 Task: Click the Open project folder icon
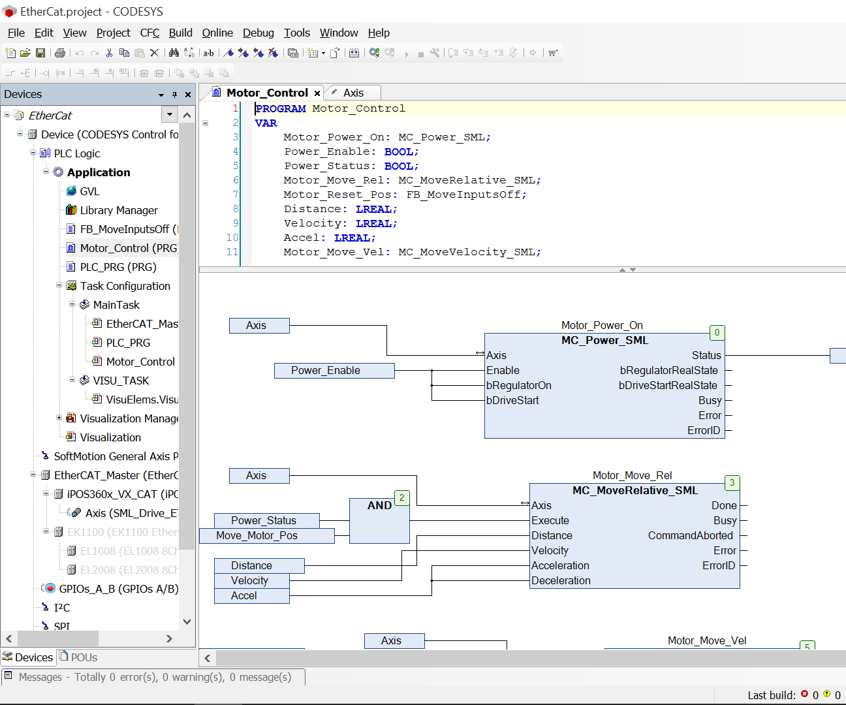(x=25, y=53)
